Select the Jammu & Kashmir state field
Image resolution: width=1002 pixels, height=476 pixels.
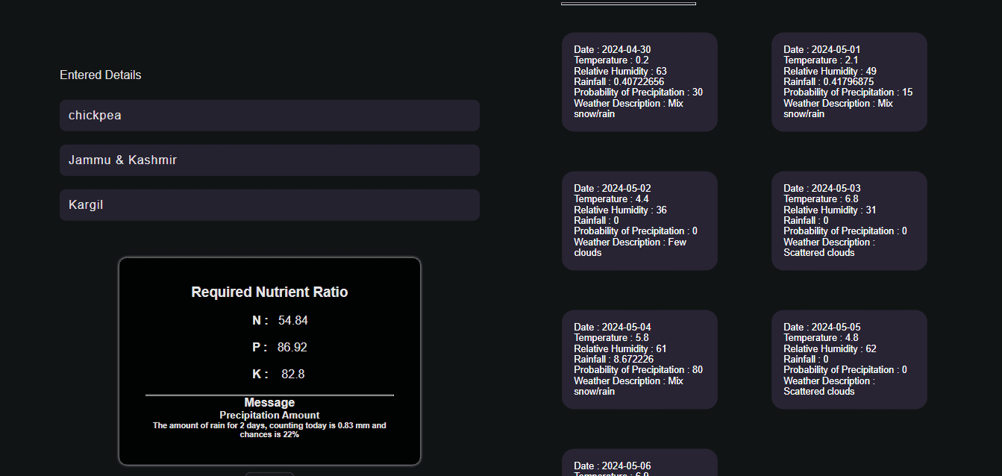[x=269, y=160]
